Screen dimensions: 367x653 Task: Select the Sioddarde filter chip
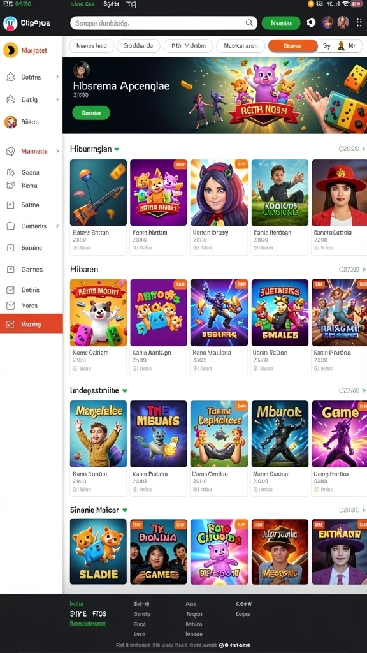(138, 46)
